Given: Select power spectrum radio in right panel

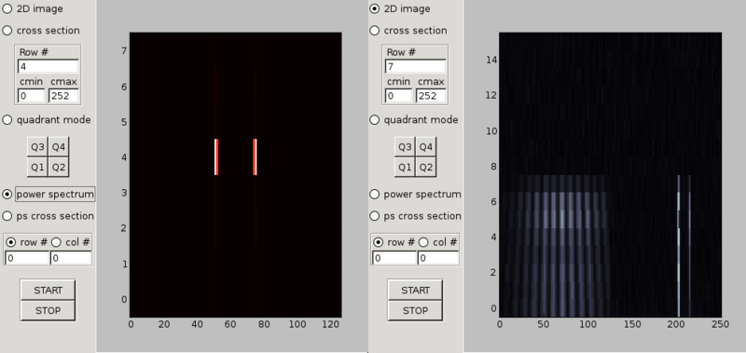Looking at the screenshot, I should tap(375, 195).
